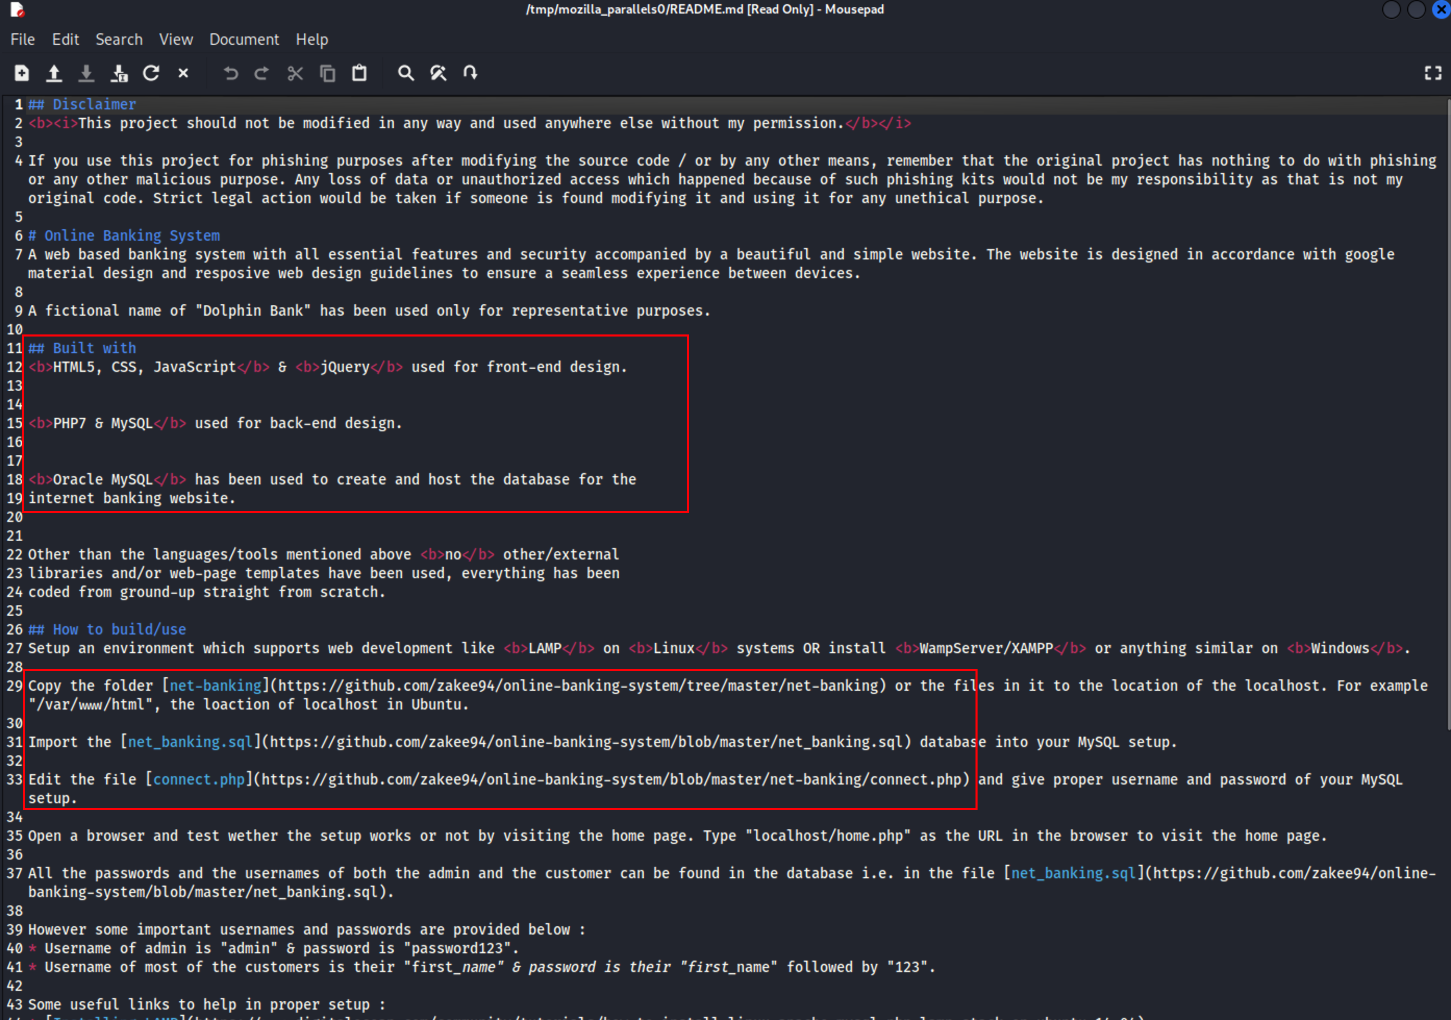1451x1020 pixels.
Task: Click the Go To line toolbar icon
Action: [470, 73]
